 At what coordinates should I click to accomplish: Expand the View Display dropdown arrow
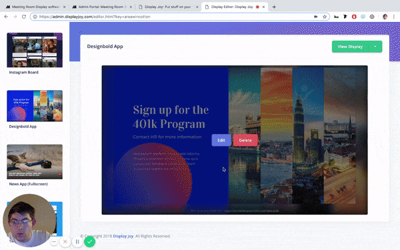tap(375, 47)
